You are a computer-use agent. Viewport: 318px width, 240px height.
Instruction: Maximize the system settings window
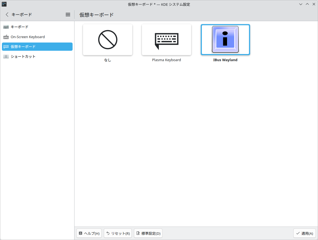[x=307, y=4]
